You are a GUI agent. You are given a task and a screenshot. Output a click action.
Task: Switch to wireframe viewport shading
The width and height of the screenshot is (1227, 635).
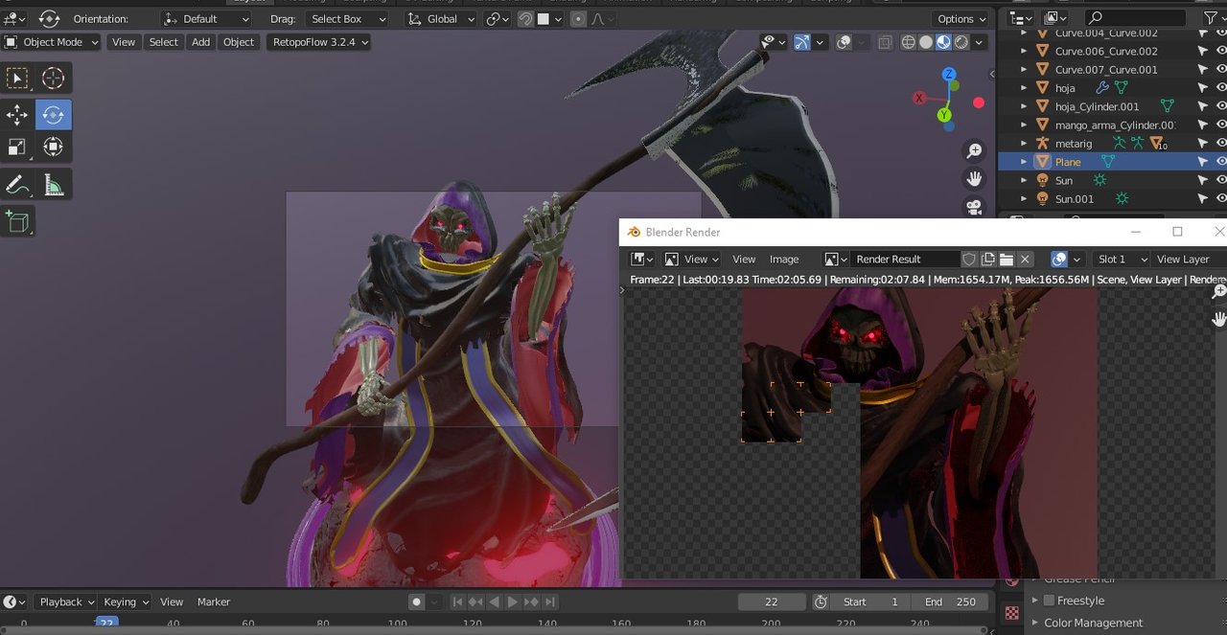(x=909, y=42)
